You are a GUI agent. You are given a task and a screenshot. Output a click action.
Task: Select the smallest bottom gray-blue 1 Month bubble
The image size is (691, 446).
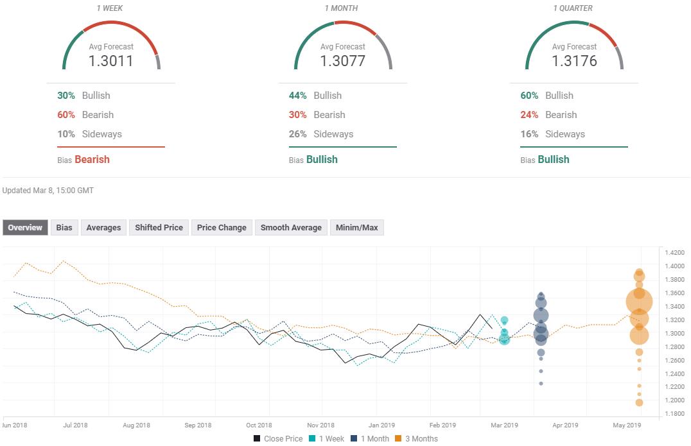click(541, 383)
